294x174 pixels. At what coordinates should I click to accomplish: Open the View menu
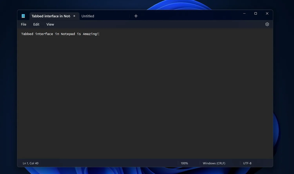click(50, 24)
